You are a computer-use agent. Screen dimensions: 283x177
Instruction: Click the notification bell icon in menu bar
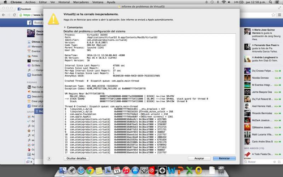click(x=207, y=2)
